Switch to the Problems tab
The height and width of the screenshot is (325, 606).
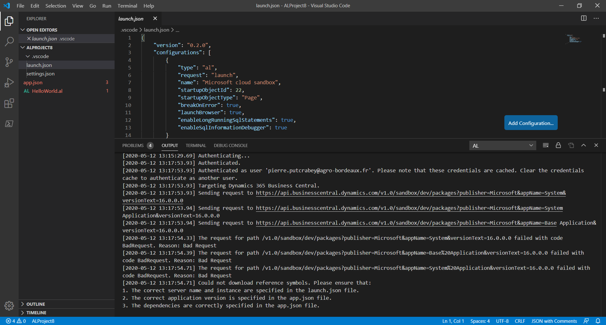click(x=138, y=145)
